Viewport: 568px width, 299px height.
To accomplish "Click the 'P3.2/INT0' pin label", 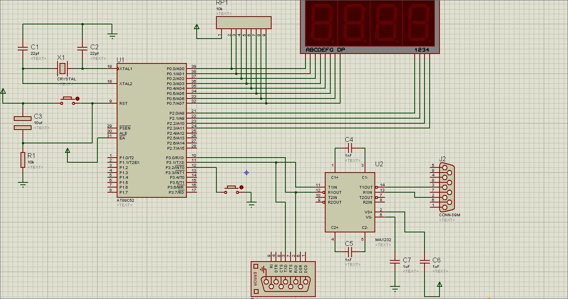I will [x=175, y=167].
